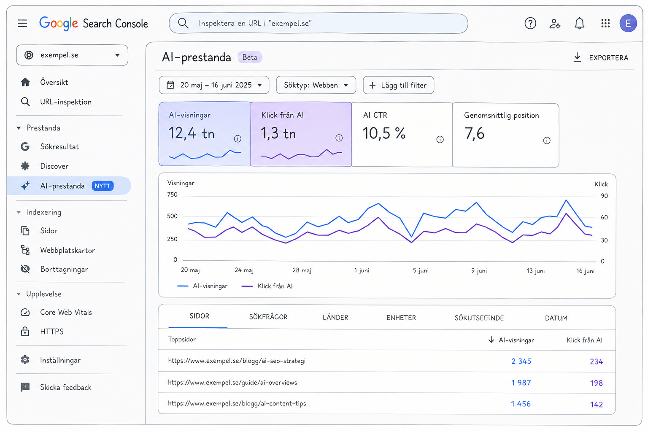Collapse the Prestanda section
This screenshot has width=648, height=432.
(x=19, y=128)
